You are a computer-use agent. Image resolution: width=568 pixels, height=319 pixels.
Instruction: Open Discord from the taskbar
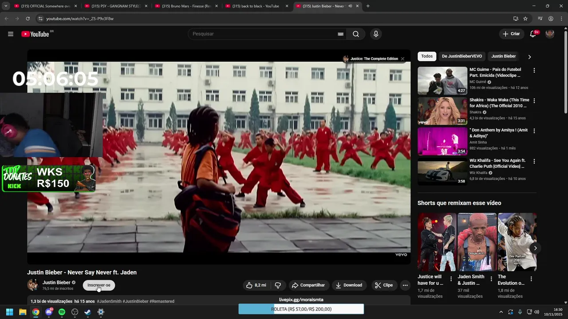click(49, 312)
